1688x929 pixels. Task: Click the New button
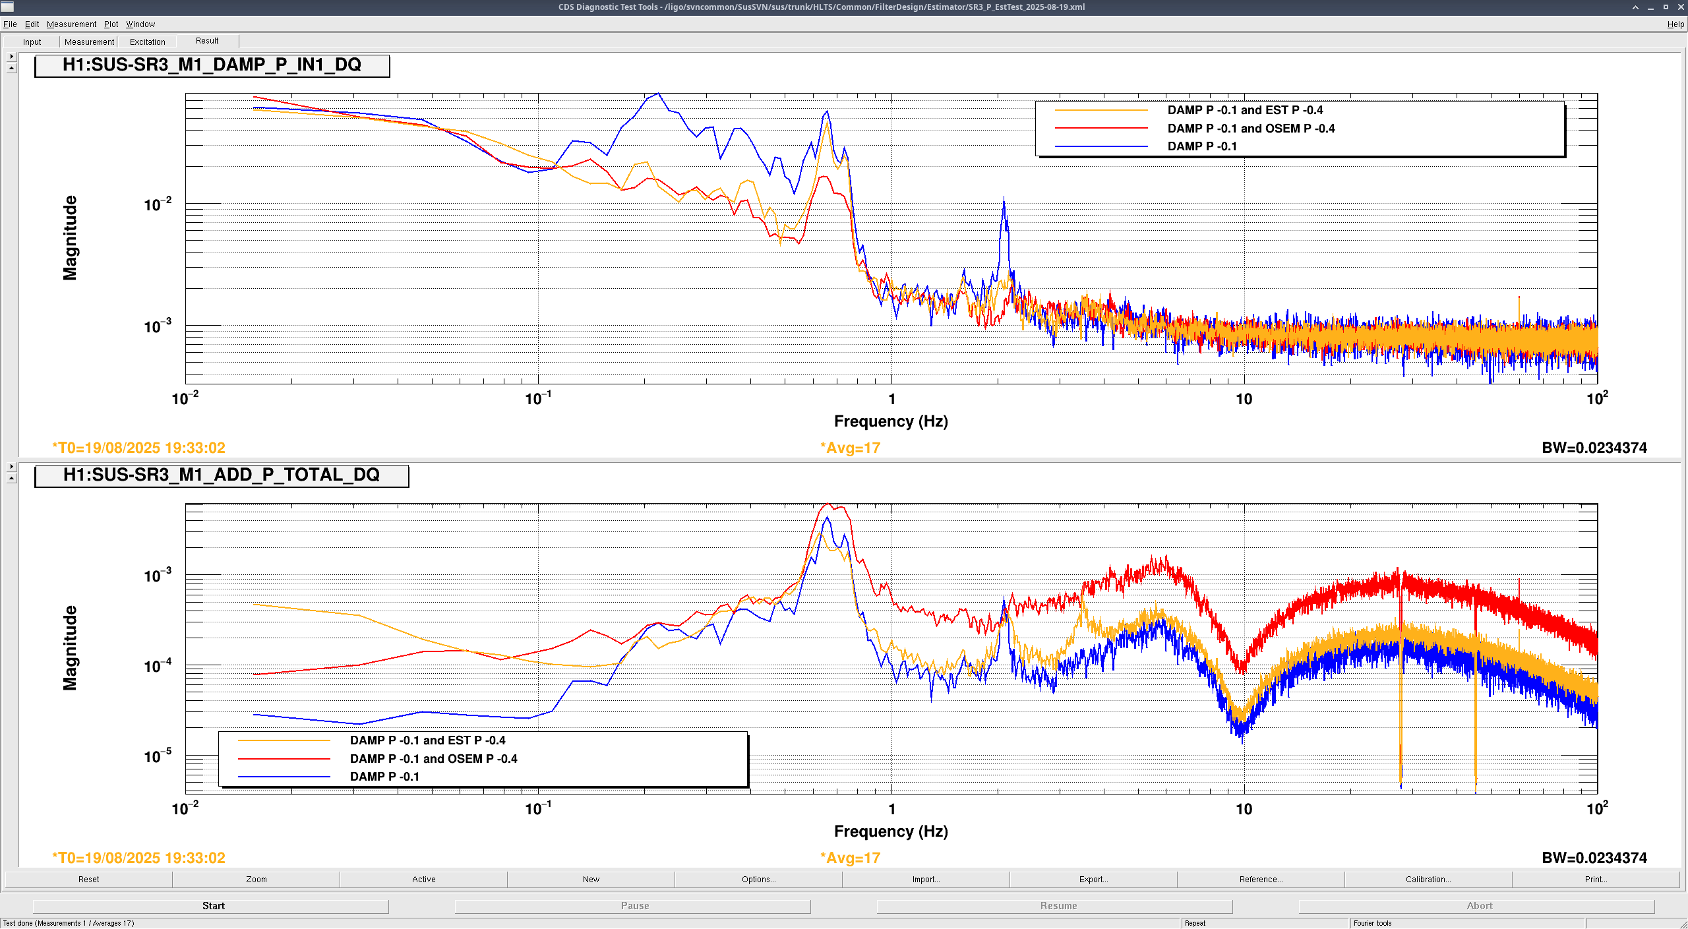591,880
